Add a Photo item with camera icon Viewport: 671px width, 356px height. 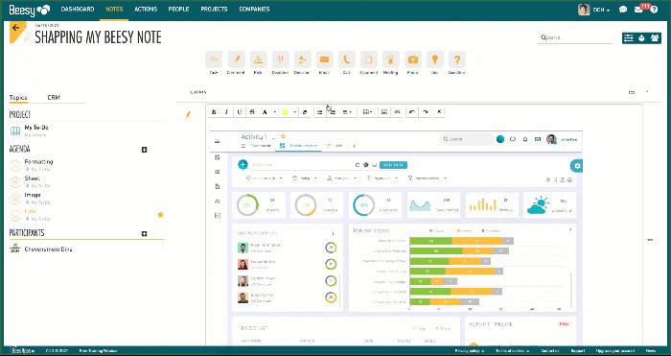(413, 59)
